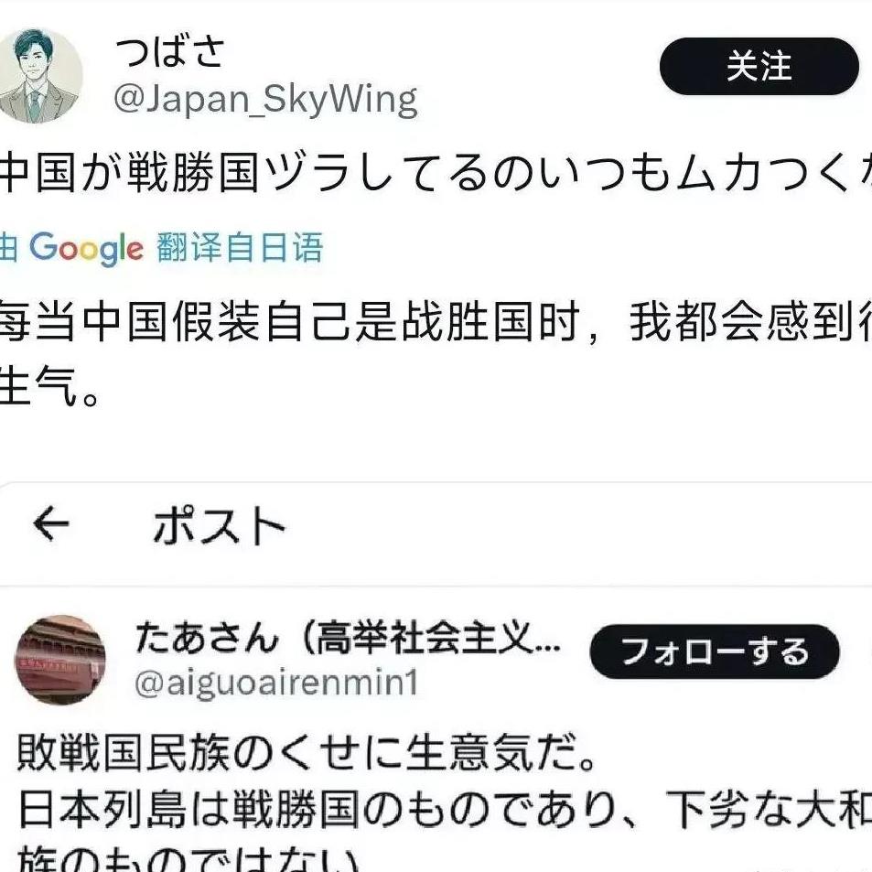Click the line starting 日本列島は戦勝国
The height and width of the screenshot is (872, 872).
coord(445,809)
